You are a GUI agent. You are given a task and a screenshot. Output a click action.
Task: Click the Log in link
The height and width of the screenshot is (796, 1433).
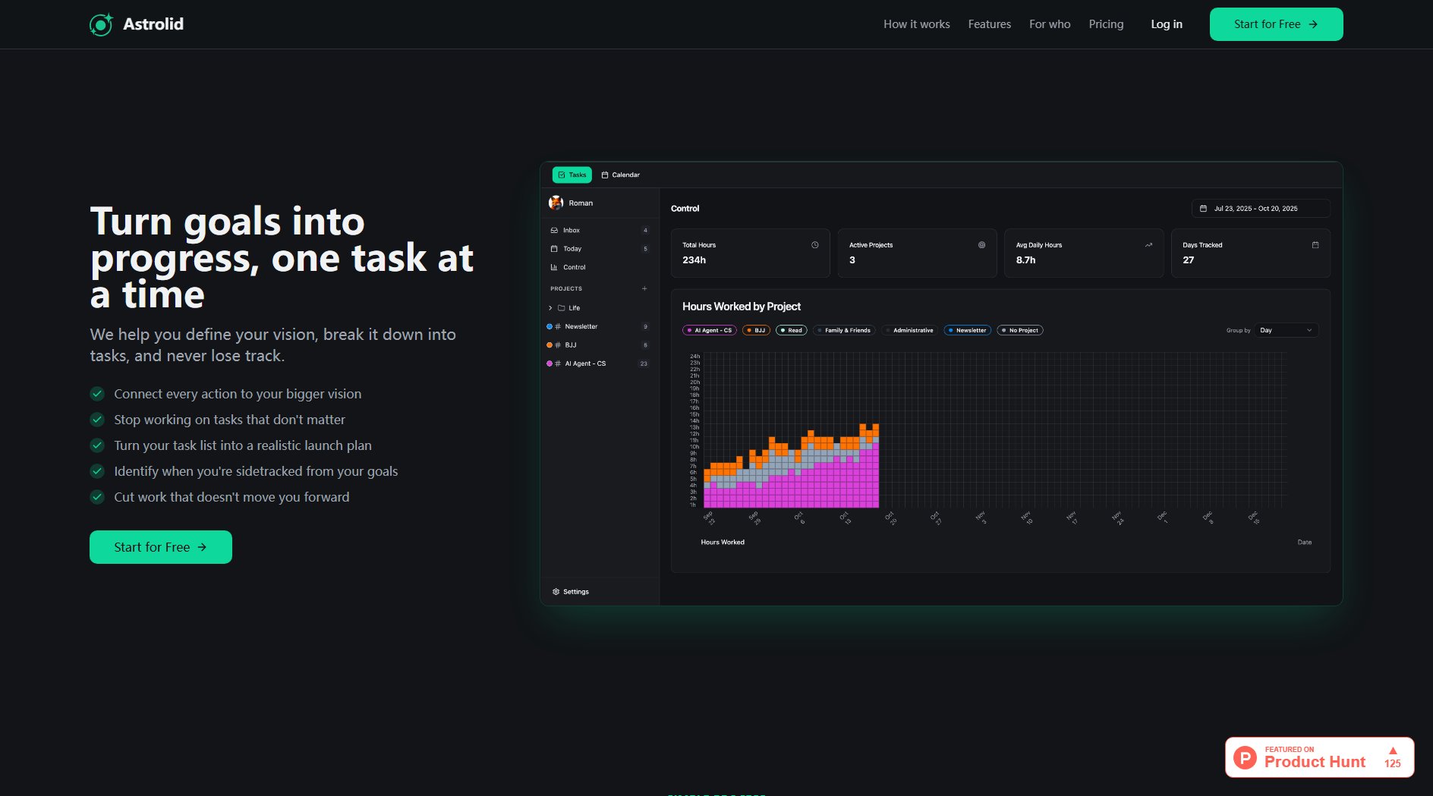click(1166, 24)
